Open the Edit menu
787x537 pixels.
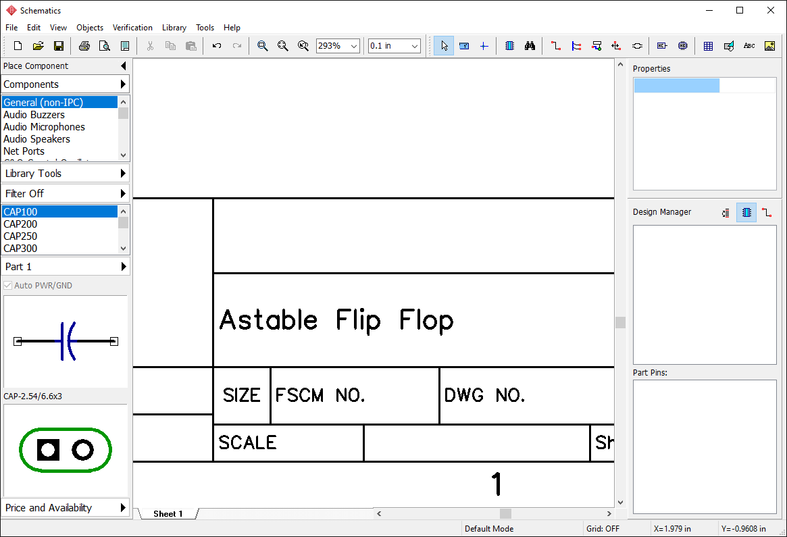[34, 28]
